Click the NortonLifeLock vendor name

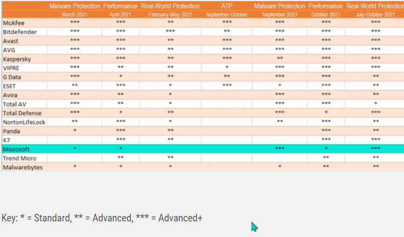(x=24, y=122)
